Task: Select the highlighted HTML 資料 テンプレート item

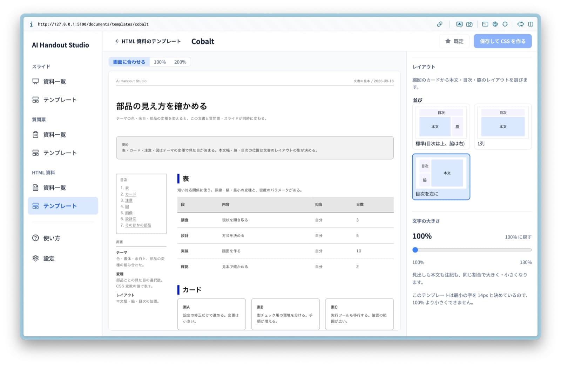Action: click(63, 206)
